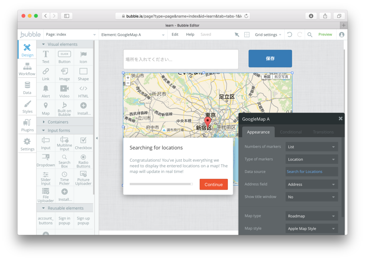Expand the Containers section
The height and width of the screenshot is (260, 365).
coord(65,122)
